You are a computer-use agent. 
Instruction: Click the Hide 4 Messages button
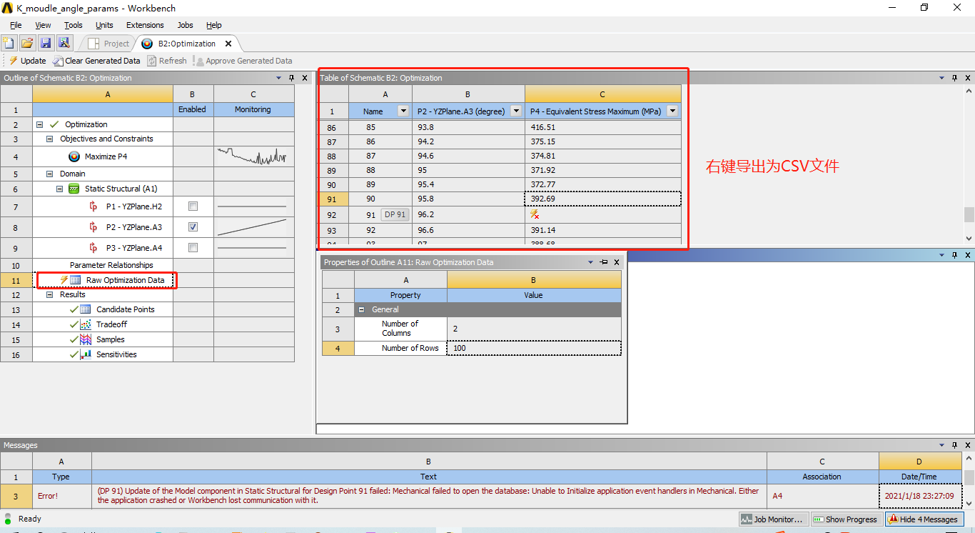point(925,519)
